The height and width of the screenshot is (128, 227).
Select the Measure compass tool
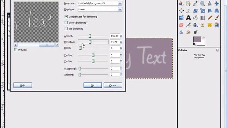210,3
